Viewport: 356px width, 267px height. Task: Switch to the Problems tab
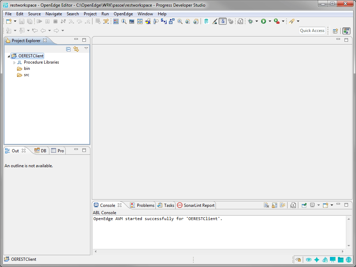tap(142, 205)
